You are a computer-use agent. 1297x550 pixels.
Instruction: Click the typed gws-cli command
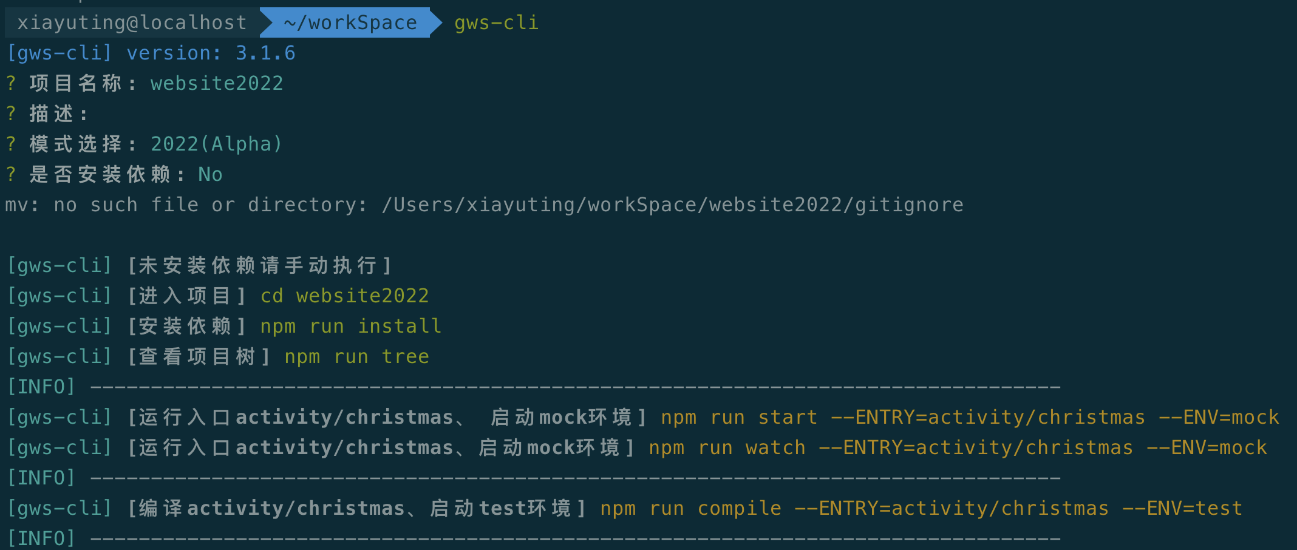coord(497,22)
